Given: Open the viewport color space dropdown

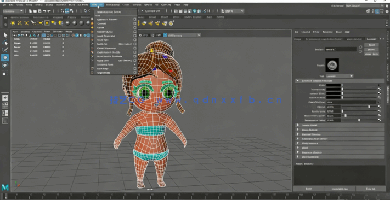Looking at the screenshot, I should click(x=184, y=36).
